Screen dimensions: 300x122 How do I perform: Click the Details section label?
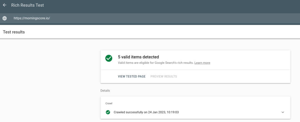[105, 91]
